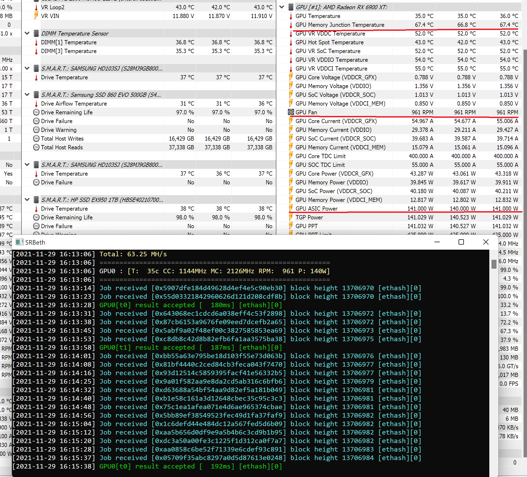Image resolution: width=527 pixels, height=477 pixels.
Task: Collapse the HP SSD EX950 1TB group
Action: 27,200
